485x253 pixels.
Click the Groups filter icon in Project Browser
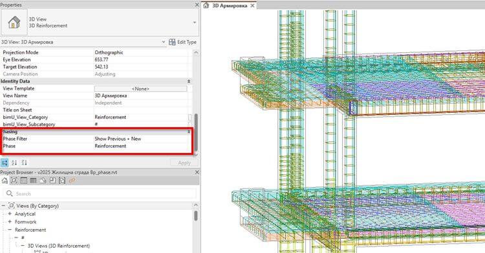coord(62,181)
